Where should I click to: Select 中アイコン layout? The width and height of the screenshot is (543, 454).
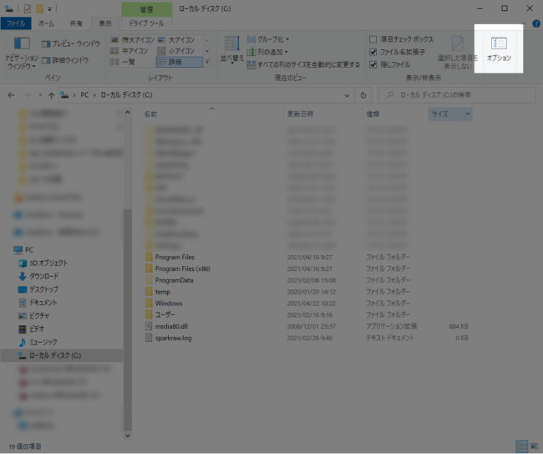(129, 51)
